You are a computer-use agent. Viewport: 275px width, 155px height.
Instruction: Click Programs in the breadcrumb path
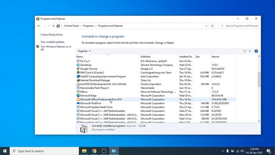point(89,26)
